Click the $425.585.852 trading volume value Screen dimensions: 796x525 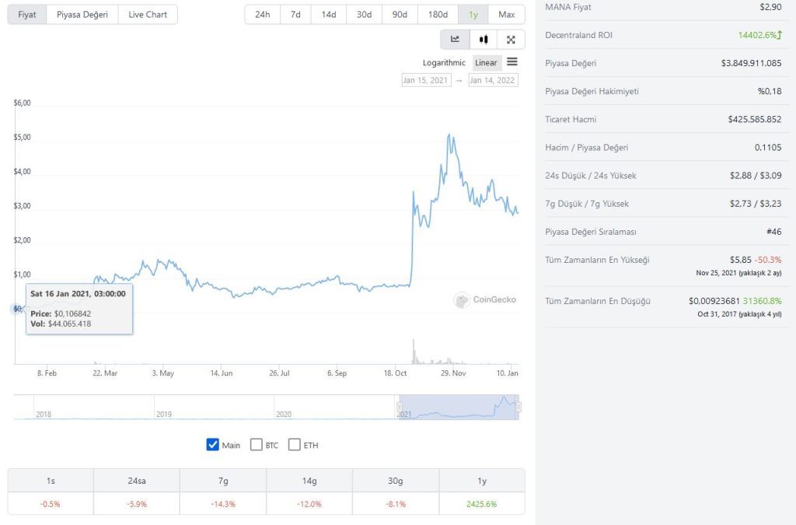click(x=755, y=119)
